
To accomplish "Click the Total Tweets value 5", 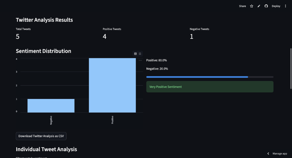I will (17, 37).
